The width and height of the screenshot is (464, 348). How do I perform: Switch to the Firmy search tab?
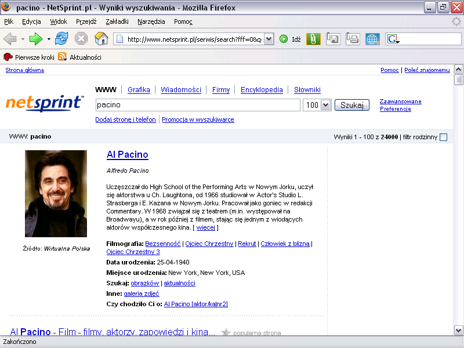221,90
